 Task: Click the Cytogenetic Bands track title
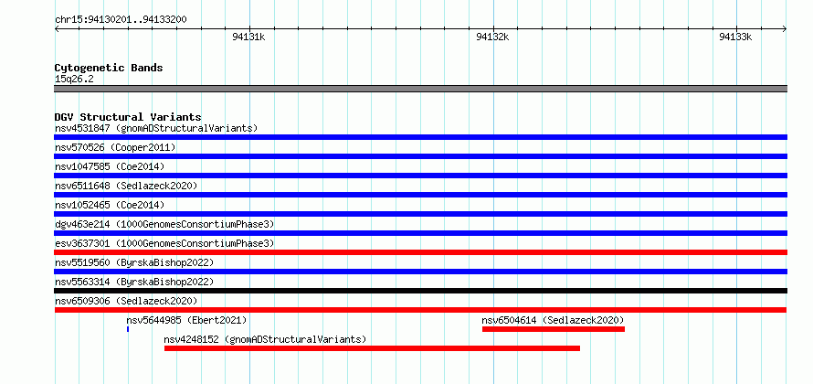[x=109, y=68]
